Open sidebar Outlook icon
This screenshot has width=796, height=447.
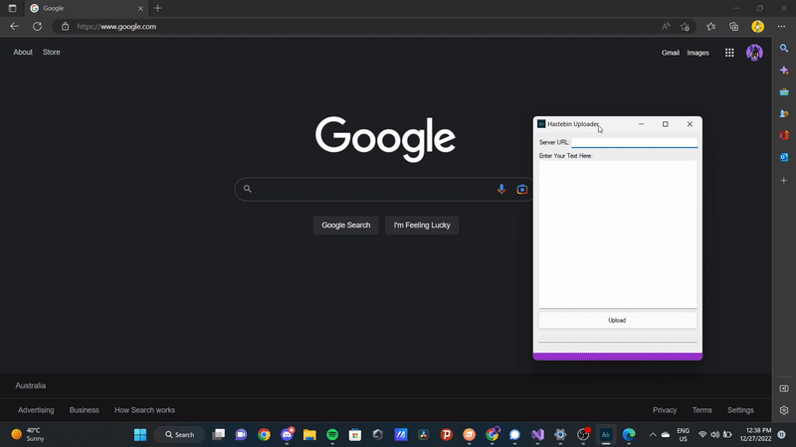click(784, 157)
